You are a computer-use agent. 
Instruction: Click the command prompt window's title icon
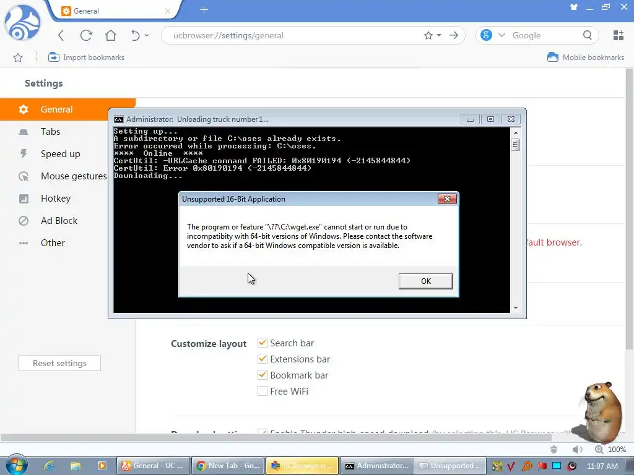click(118, 119)
